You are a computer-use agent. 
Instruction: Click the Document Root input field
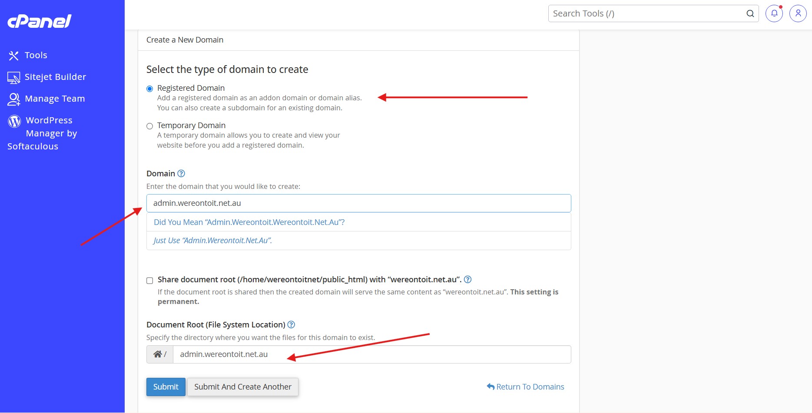tap(372, 354)
